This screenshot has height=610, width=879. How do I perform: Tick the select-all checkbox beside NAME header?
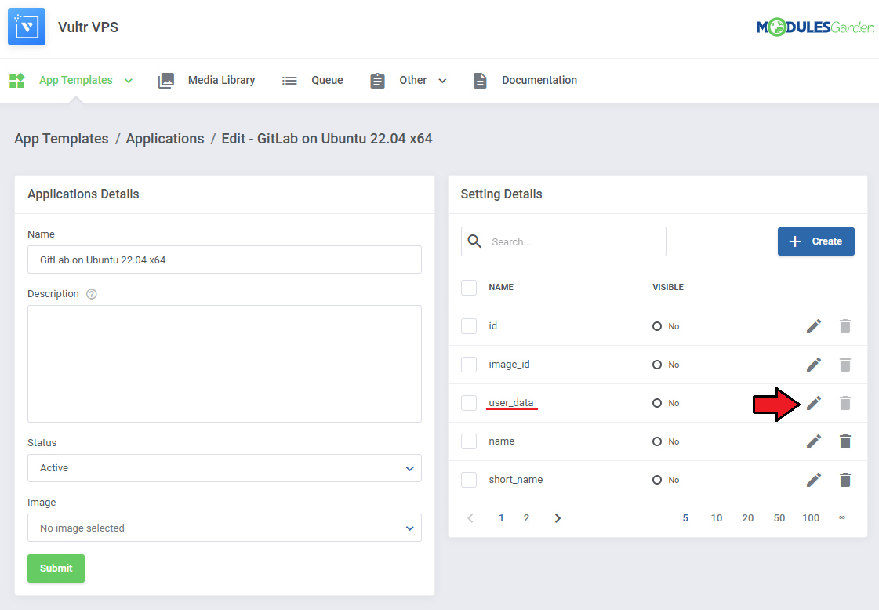pos(469,288)
